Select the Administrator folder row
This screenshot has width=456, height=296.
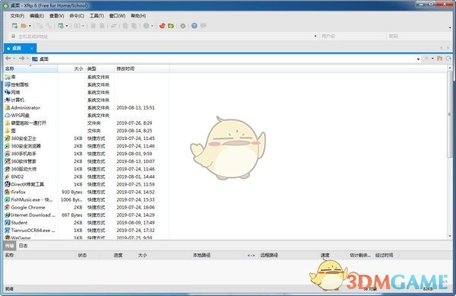[x=86, y=108]
